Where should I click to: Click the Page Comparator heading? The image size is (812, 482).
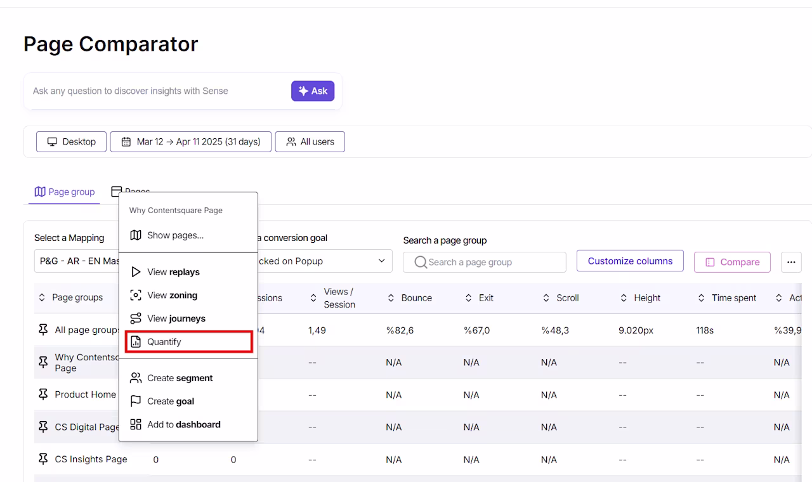tap(111, 44)
